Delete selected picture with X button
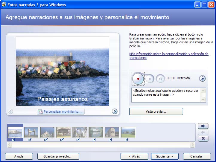Screen dimensions: 216x162 [x=203, y=139]
